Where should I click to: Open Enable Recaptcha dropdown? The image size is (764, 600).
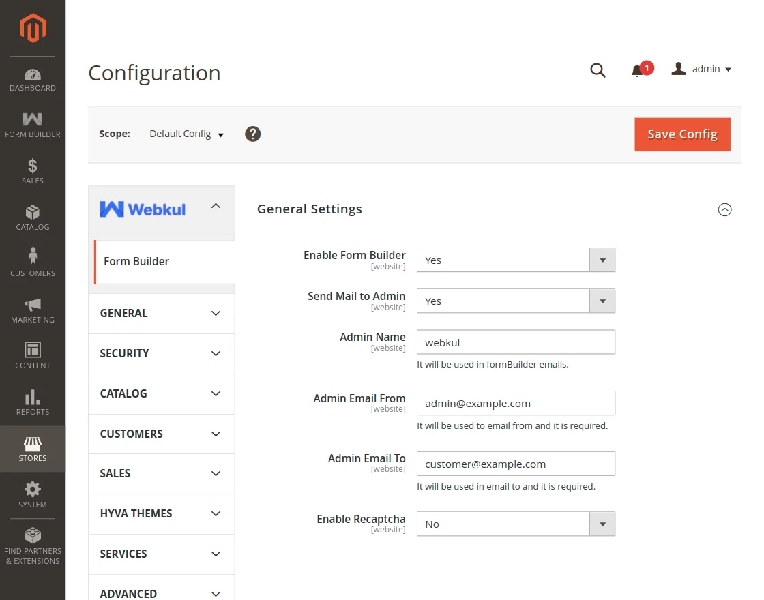tap(516, 524)
